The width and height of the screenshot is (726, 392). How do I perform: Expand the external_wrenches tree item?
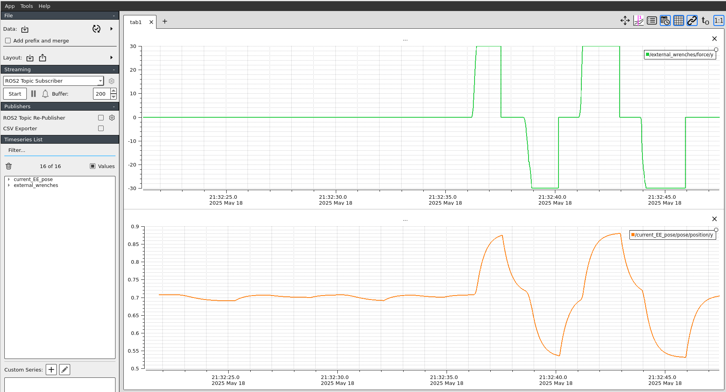[9, 185]
